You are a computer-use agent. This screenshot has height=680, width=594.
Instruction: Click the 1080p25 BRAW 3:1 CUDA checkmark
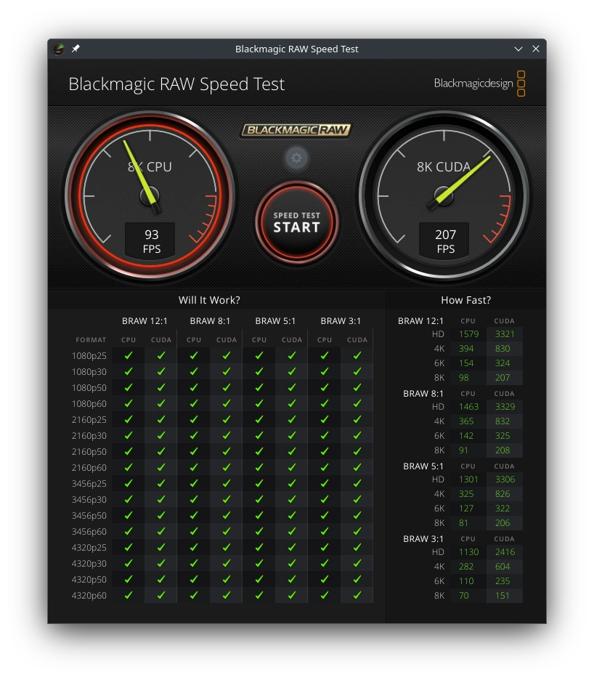(x=357, y=355)
